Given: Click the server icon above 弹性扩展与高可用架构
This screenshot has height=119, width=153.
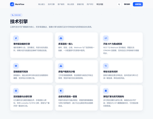Looking at the screenshot, I should [x=106, y=91].
